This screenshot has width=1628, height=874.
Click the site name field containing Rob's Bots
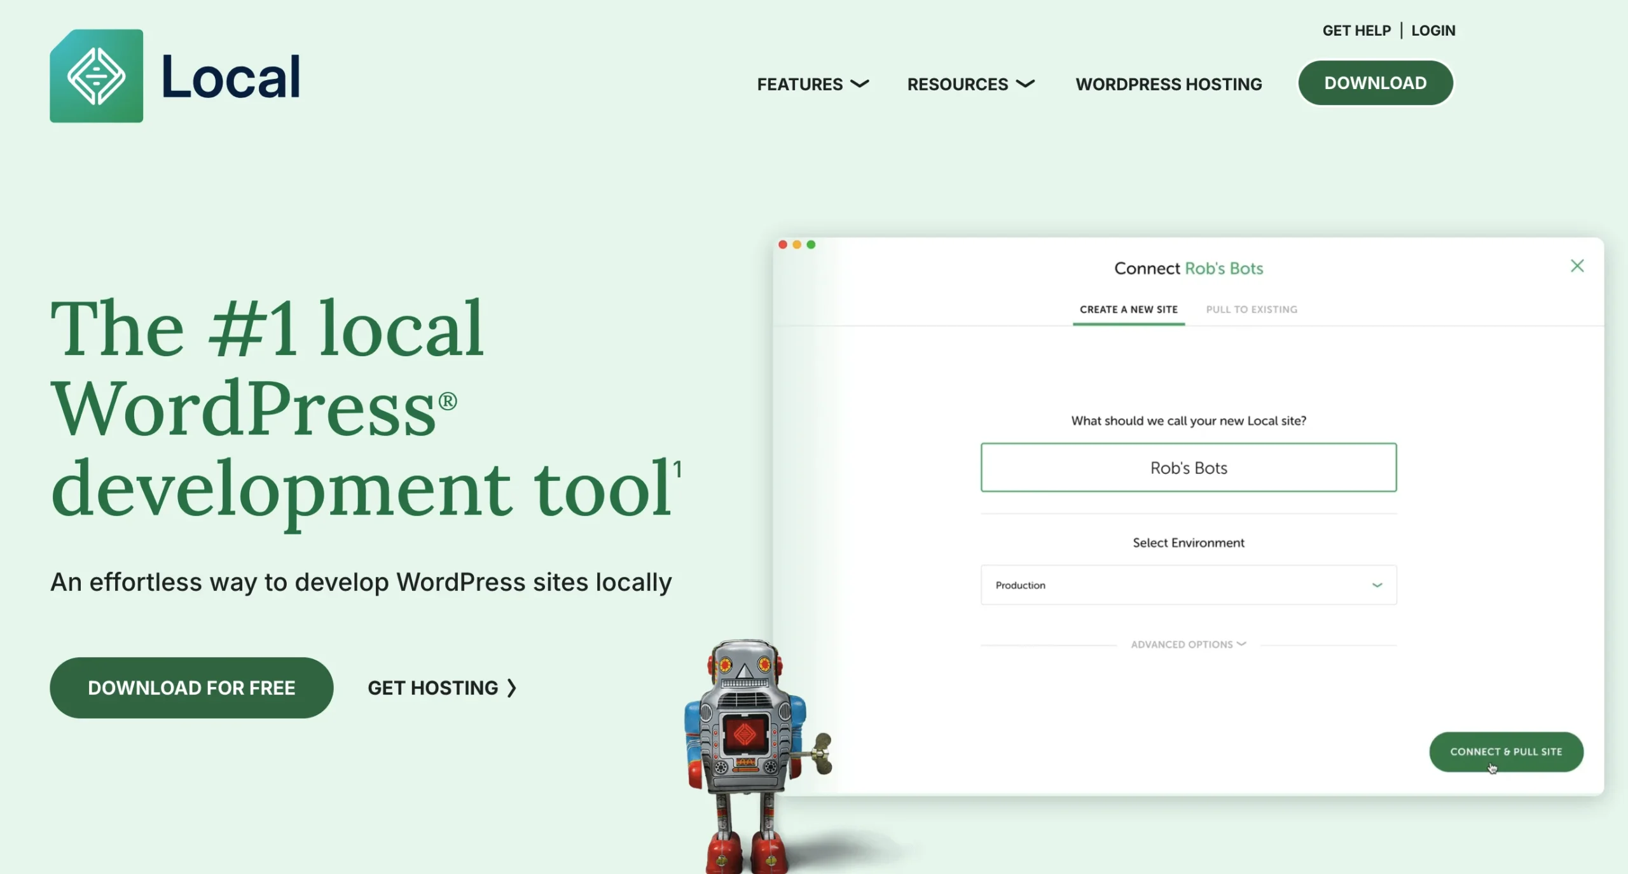pyautogui.click(x=1188, y=468)
